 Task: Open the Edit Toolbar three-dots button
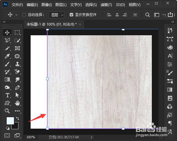click(x=17, y=111)
